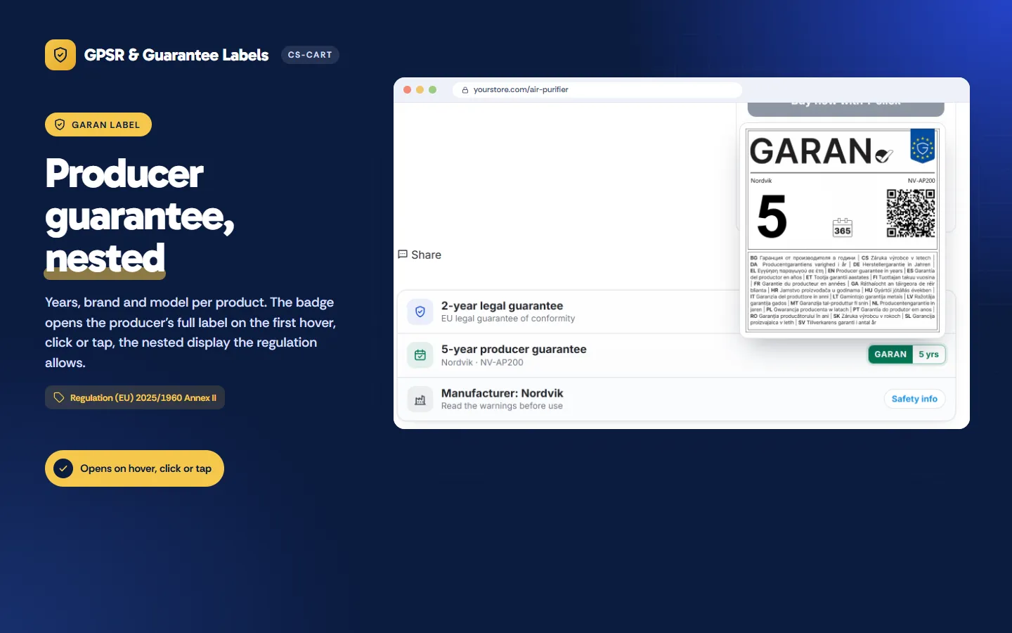Click the large number 5 on the label

tap(772, 217)
